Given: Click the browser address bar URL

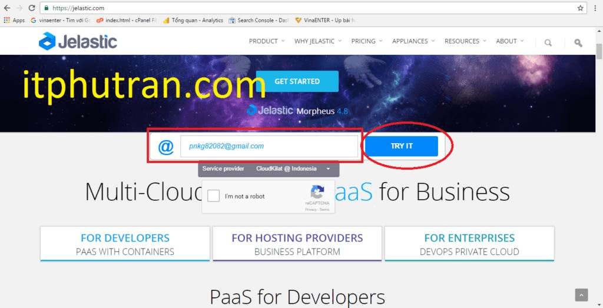Looking at the screenshot, I should pos(78,8).
